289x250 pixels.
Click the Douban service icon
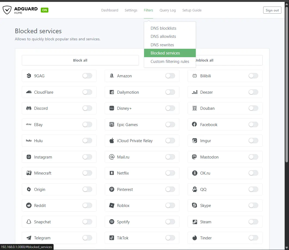pyautogui.click(x=195, y=108)
